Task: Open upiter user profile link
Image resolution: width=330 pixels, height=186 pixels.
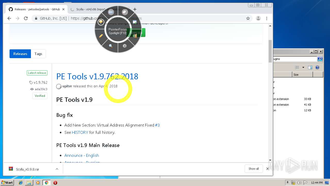Action: coord(67,86)
